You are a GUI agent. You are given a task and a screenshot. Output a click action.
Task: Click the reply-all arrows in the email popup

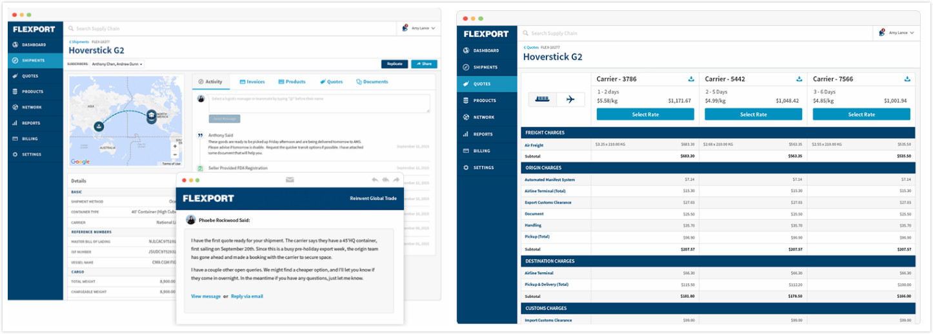[x=386, y=180]
